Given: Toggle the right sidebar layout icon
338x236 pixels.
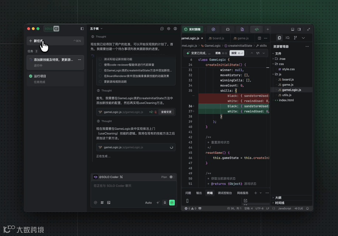Looking at the screenshot, I should 299,29.
